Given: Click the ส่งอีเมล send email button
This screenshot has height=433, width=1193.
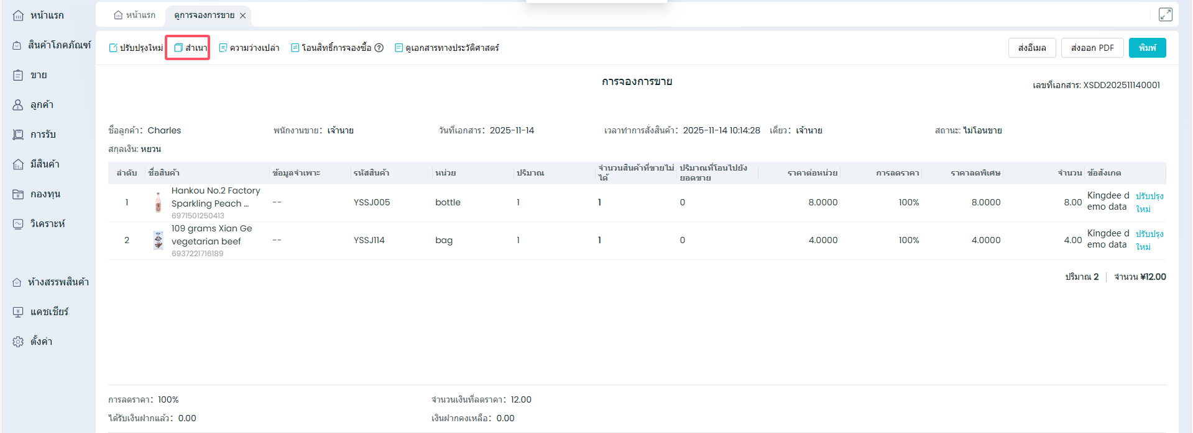Looking at the screenshot, I should 1031,48.
